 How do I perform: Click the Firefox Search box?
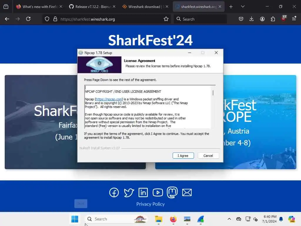coord(200,19)
